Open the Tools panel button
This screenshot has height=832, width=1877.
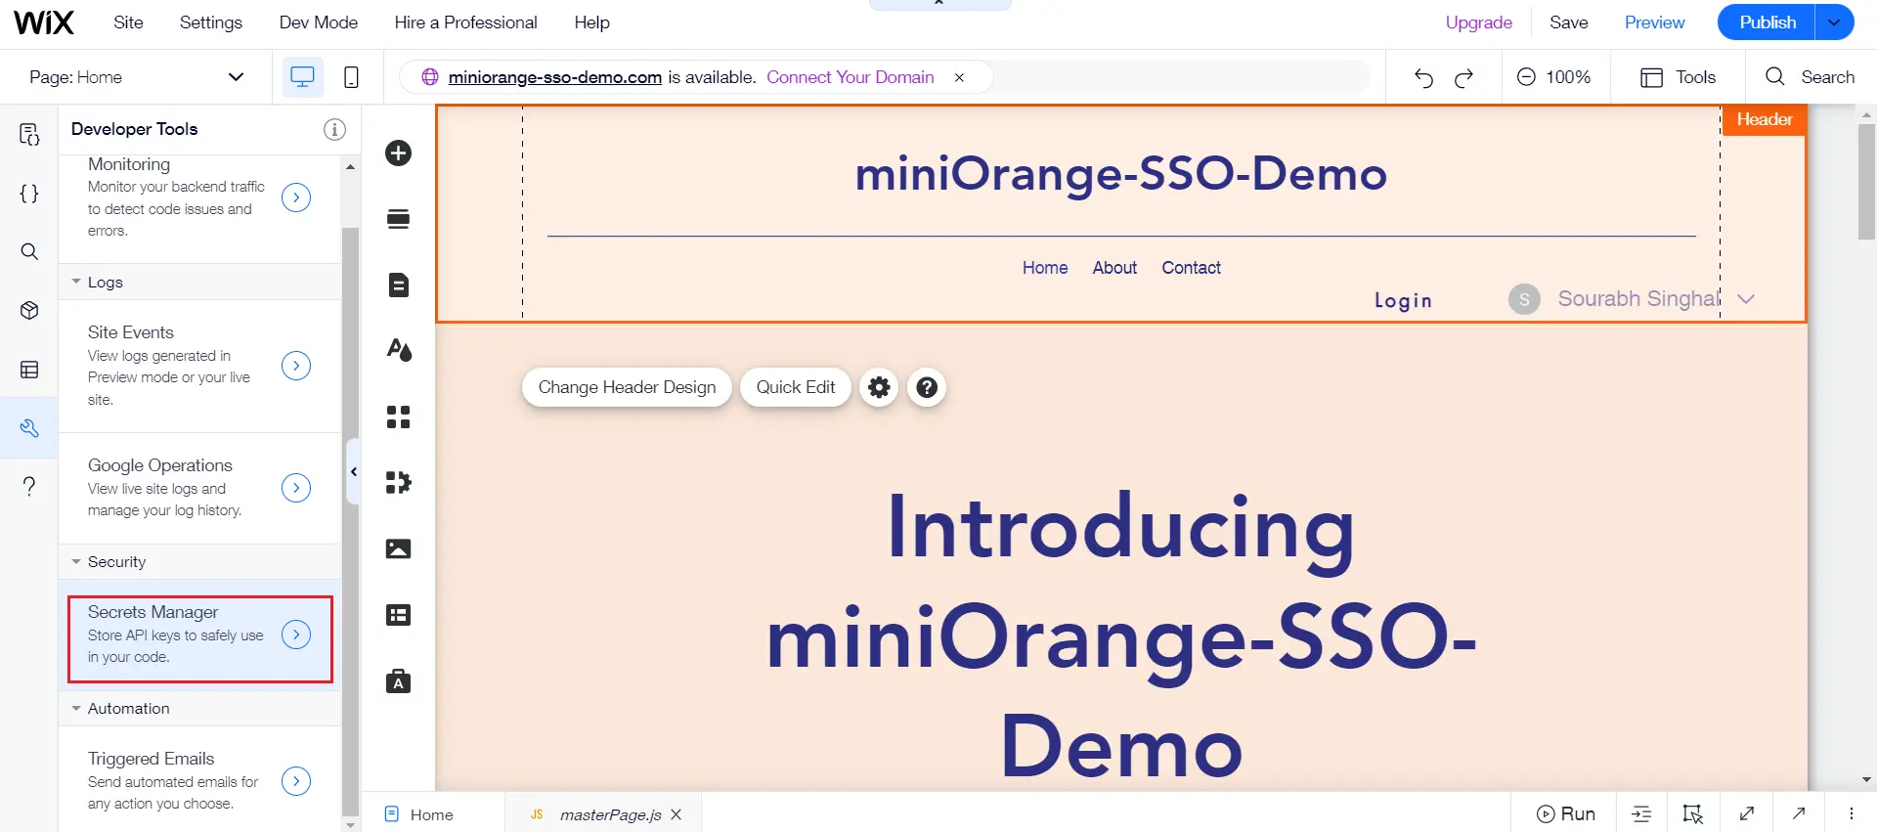pos(1678,77)
